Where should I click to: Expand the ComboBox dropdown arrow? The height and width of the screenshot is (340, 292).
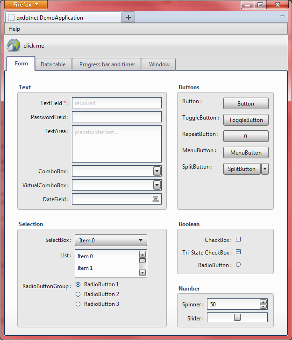pyautogui.click(x=157, y=171)
